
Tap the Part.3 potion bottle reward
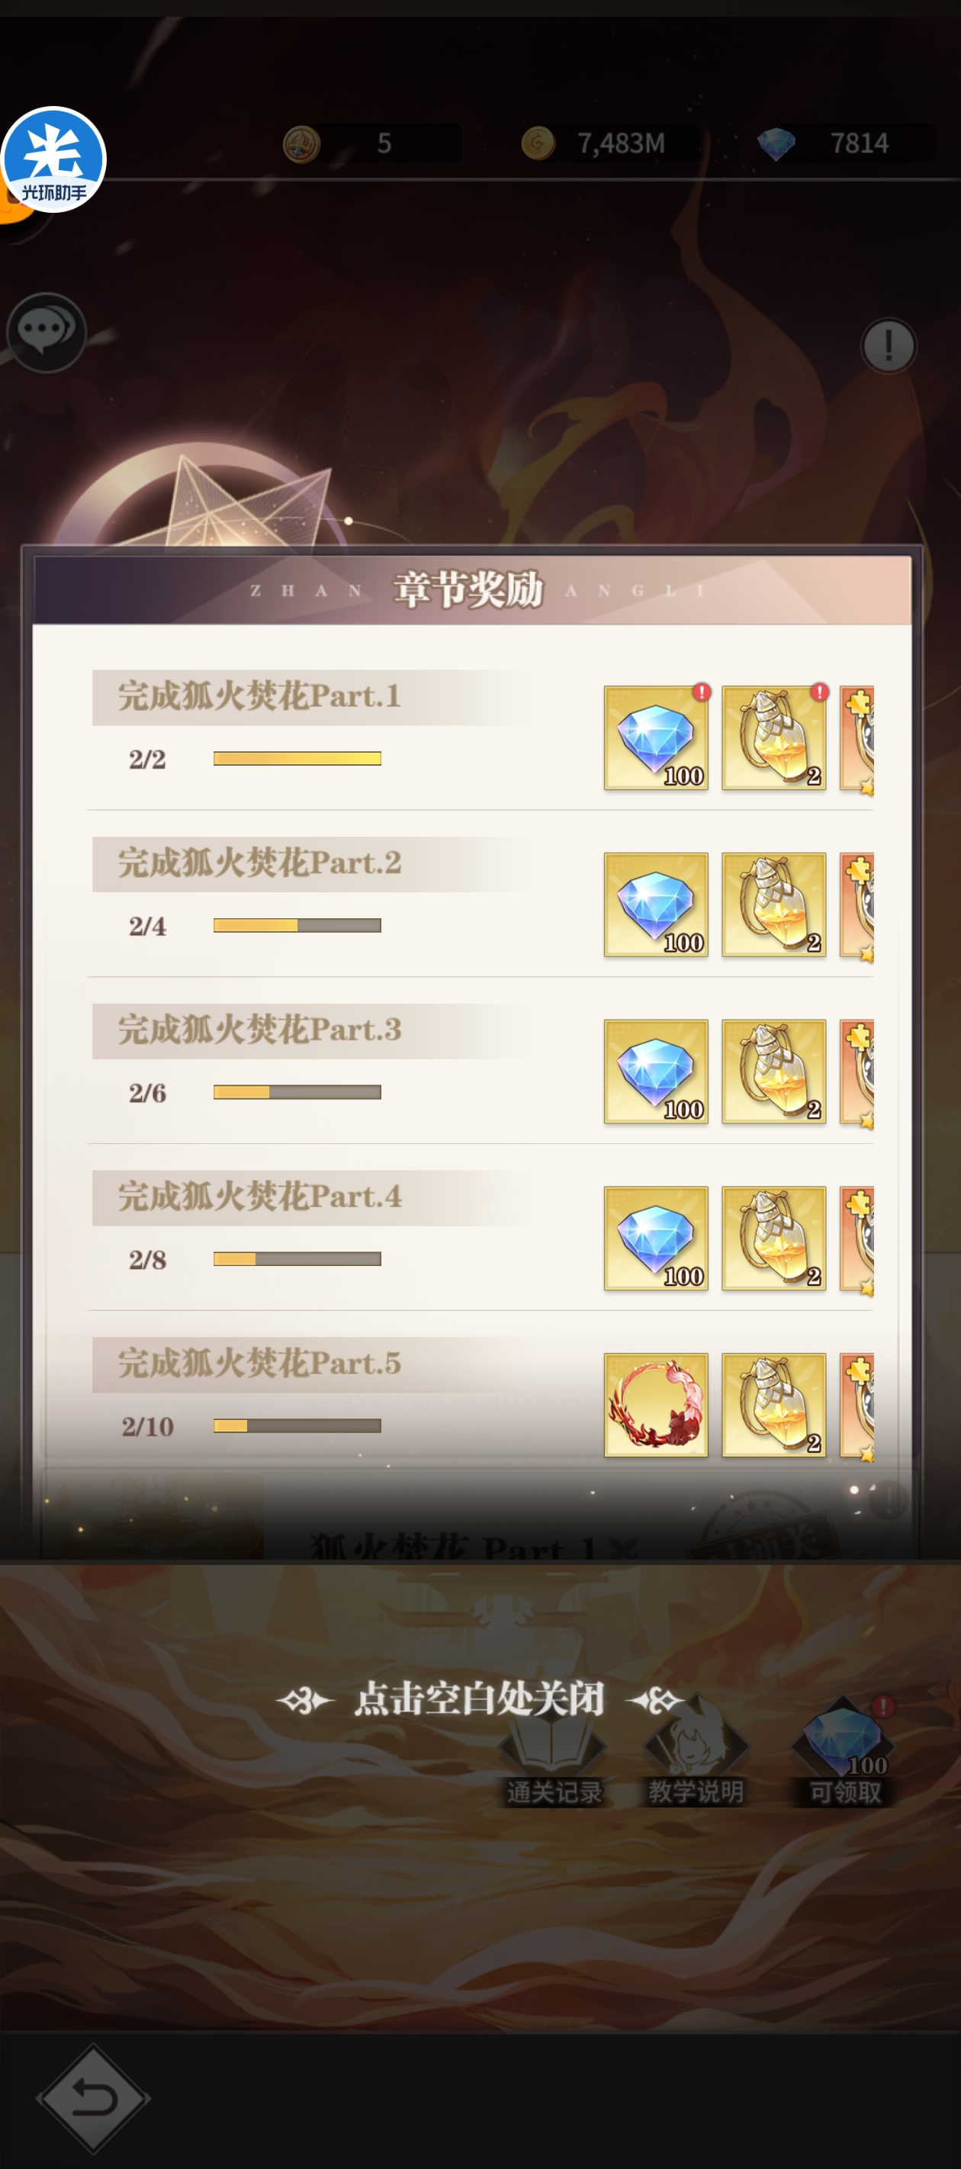pyautogui.click(x=773, y=1071)
